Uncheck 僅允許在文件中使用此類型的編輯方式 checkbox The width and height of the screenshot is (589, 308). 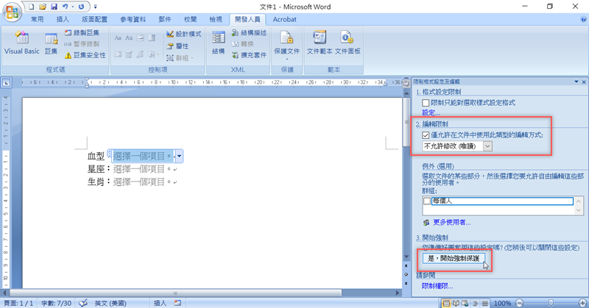[426, 135]
